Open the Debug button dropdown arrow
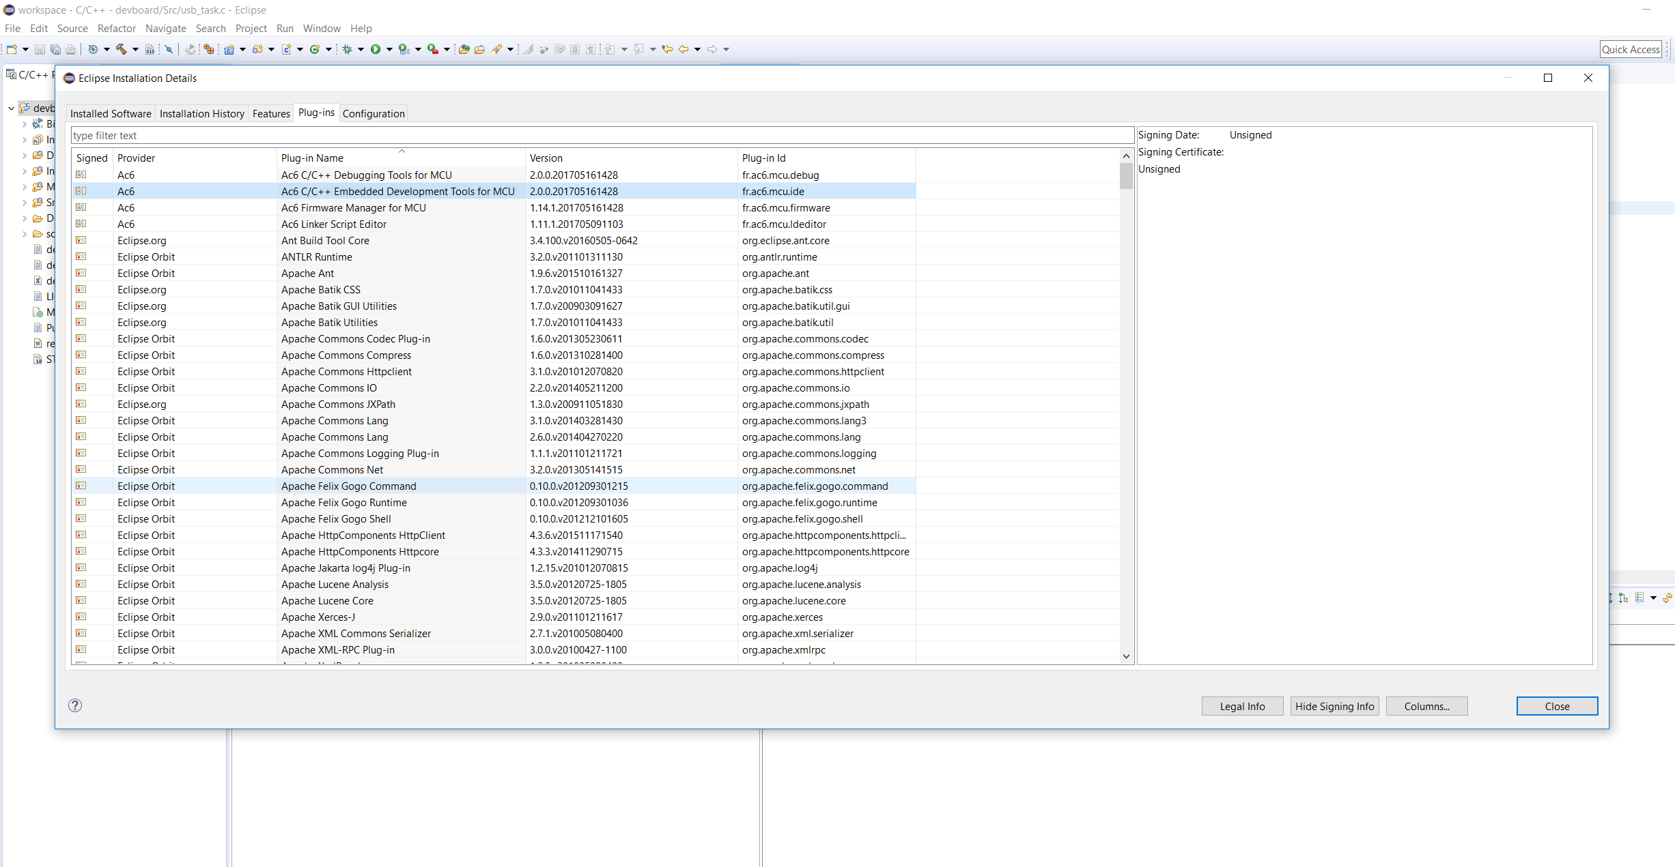This screenshot has height=867, width=1675. coord(361,49)
